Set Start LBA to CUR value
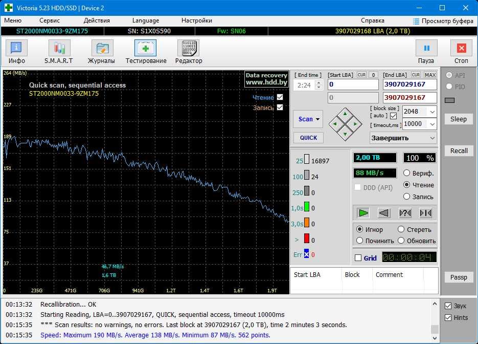This screenshot has width=478, height=344. click(x=361, y=75)
